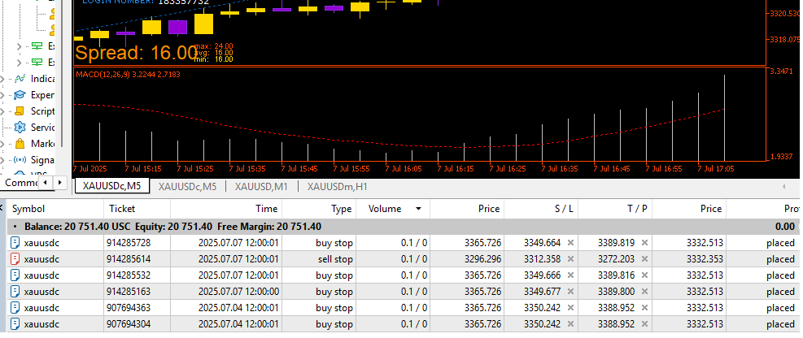The width and height of the screenshot is (803, 338).
Task: Click the Signals broadcast icon in Navigator
Action: pyautogui.click(x=20, y=160)
